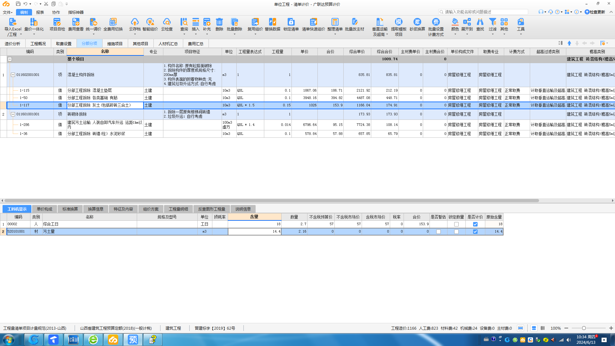Toggle 锁定数量 checkbox for 综合工日 row
Image resolution: width=615 pixels, height=346 pixels.
pos(456,224)
